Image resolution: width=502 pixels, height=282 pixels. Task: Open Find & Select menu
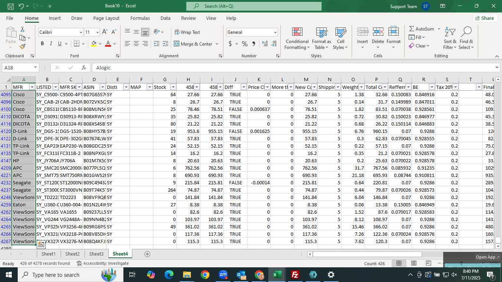[466, 38]
